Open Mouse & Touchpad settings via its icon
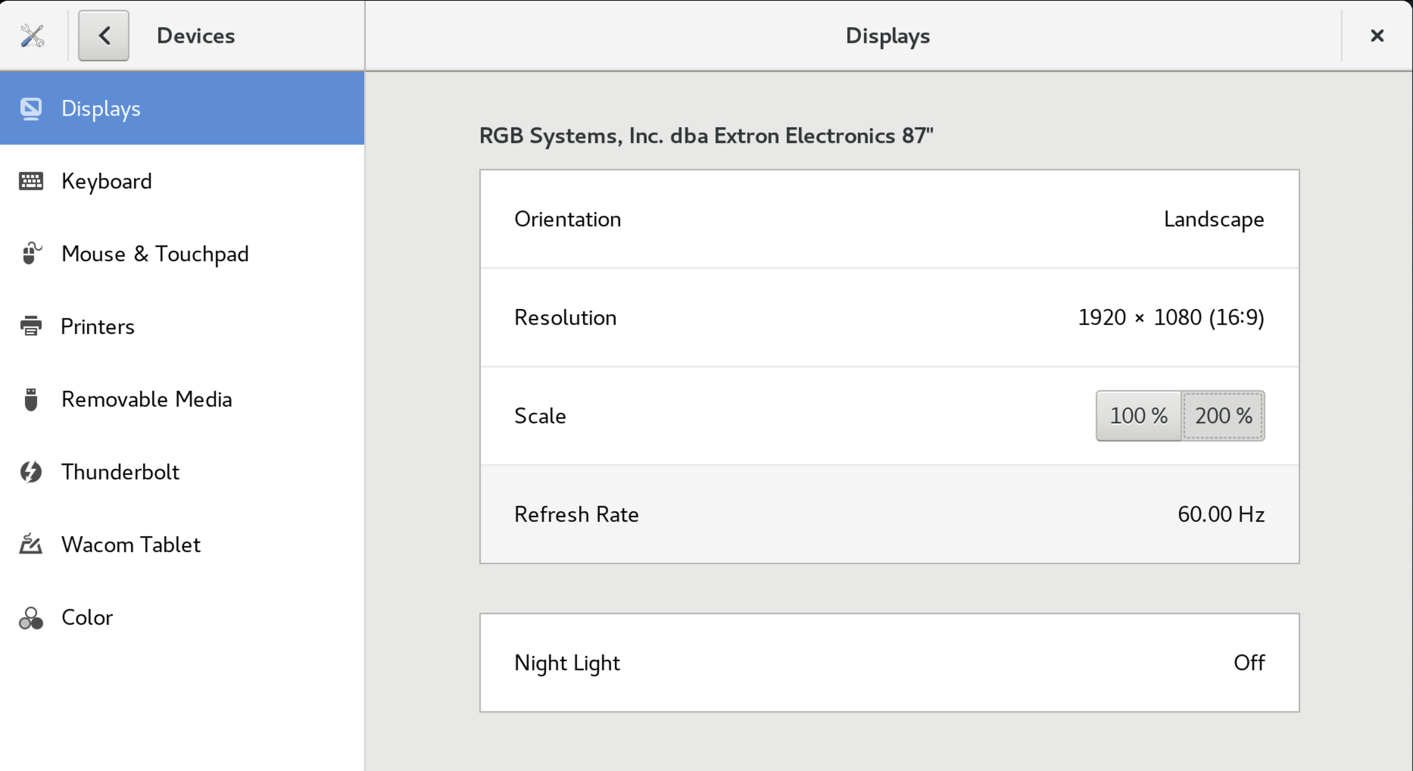The width and height of the screenshot is (1413, 771). [x=31, y=253]
